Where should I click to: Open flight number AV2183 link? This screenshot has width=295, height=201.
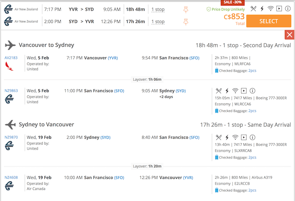click(x=11, y=58)
